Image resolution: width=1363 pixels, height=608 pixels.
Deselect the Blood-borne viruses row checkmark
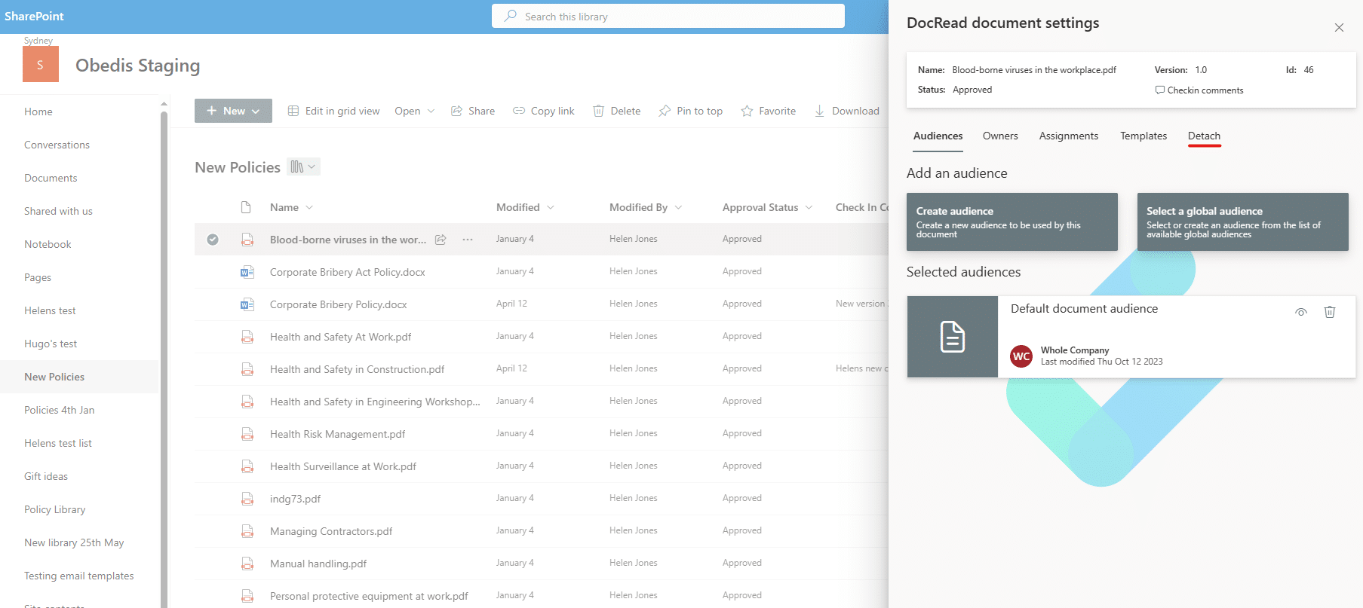(x=213, y=240)
